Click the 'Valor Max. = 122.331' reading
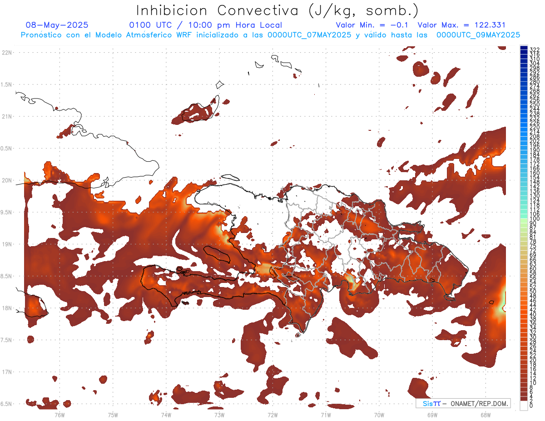Image resolution: width=545 pixels, height=421 pixels. pos(461,25)
